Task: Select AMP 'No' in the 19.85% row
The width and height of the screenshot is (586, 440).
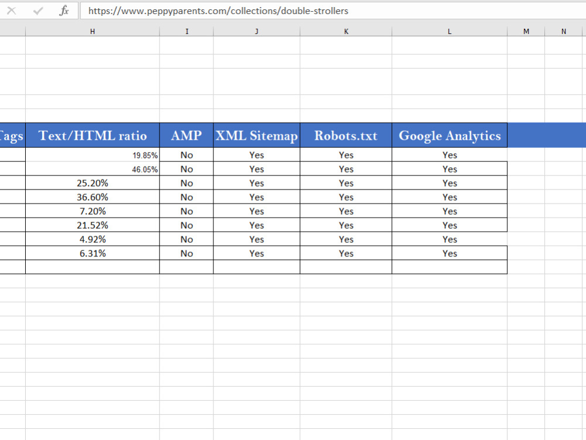Action: tap(186, 155)
